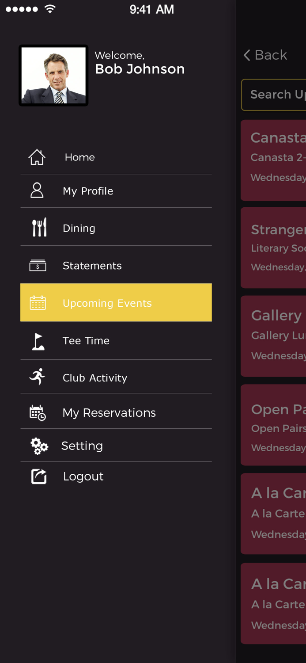Click the Upcoming Events calendar icon
This screenshot has width=306, height=663.
point(38,303)
